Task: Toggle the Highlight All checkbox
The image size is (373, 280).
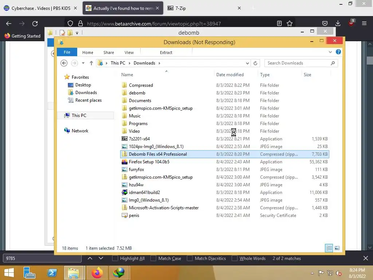Action: (115, 258)
